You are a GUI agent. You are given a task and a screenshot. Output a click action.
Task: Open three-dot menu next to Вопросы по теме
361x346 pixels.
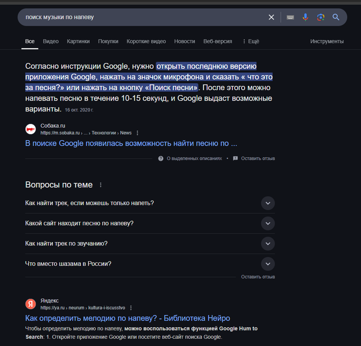101,185
